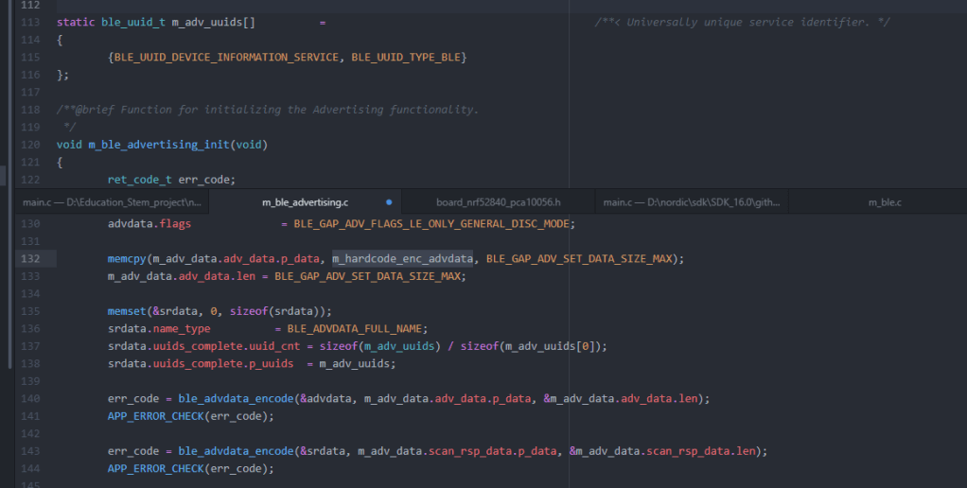Screen dimensions: 967x488
Task: Select the m_ble_advertising.c tab
Action: (x=305, y=202)
